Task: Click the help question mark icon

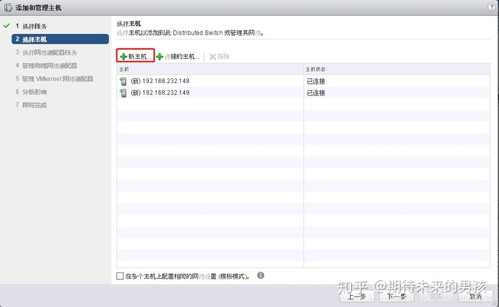Action: point(491,7)
